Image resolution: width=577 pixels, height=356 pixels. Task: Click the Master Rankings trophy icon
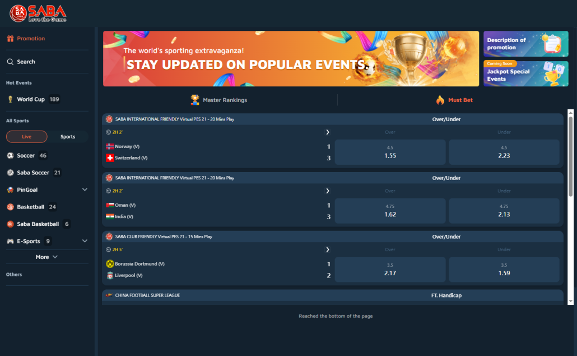click(x=194, y=100)
